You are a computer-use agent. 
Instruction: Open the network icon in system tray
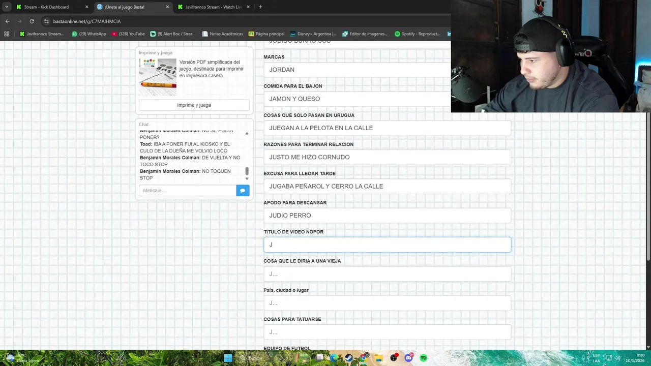point(609,358)
